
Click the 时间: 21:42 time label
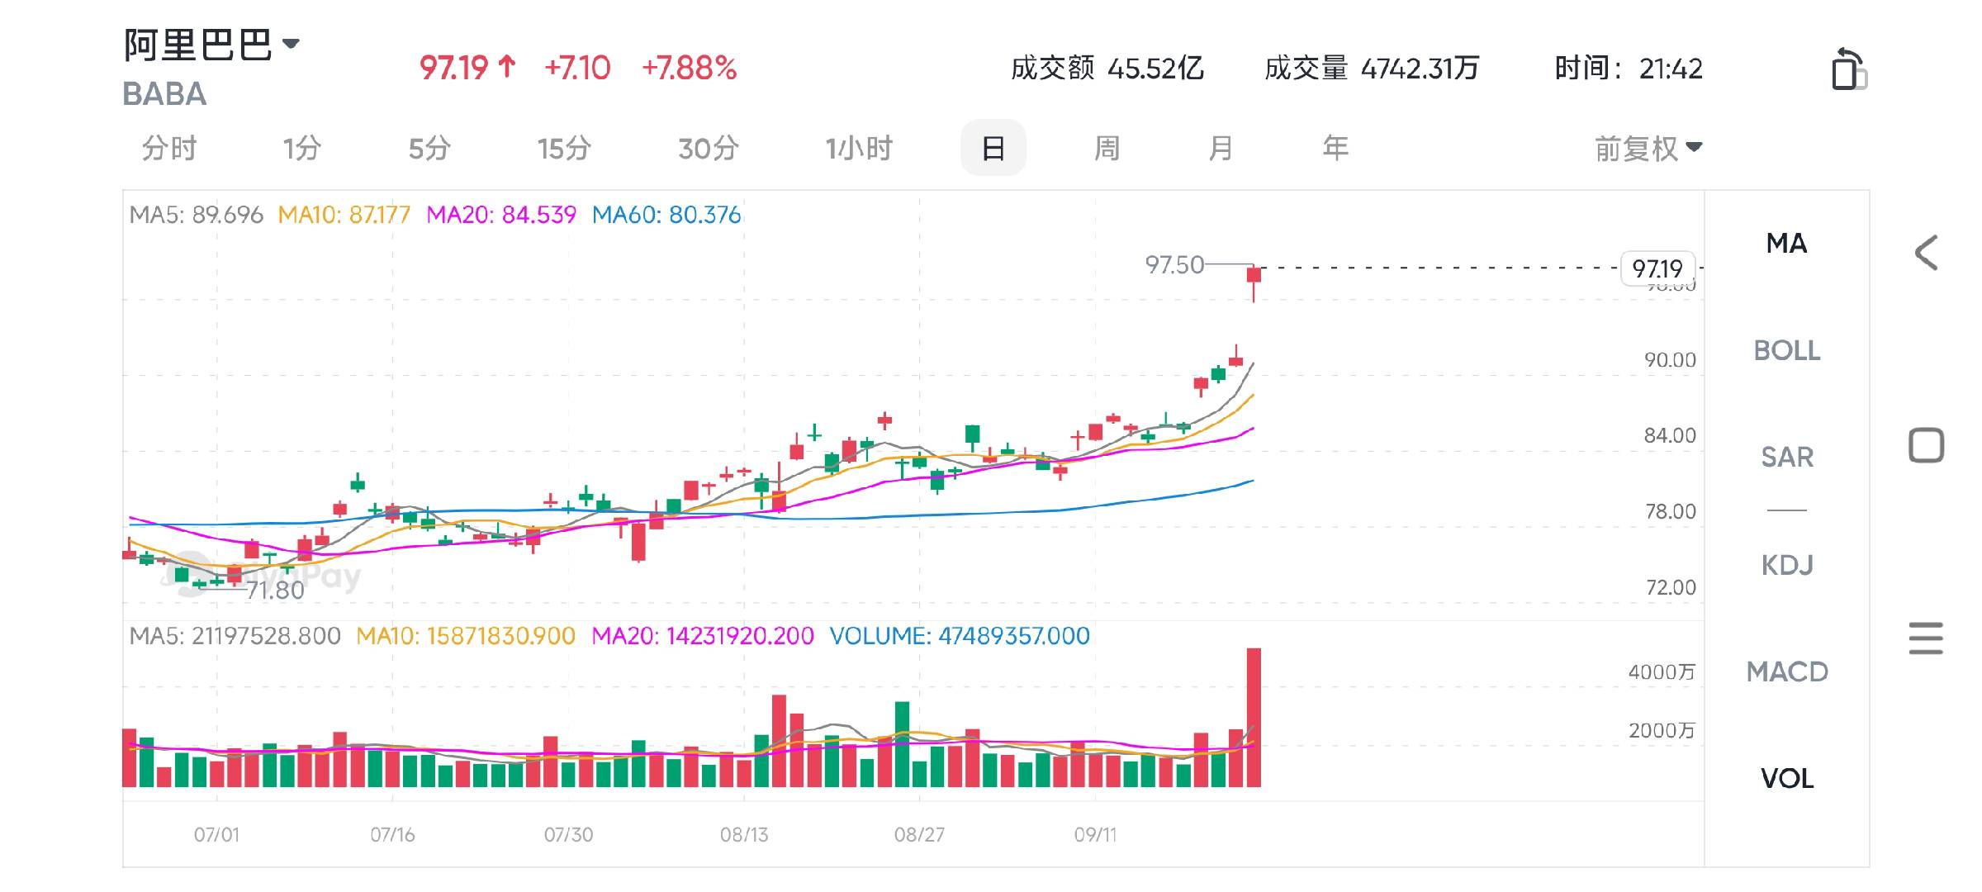pos(1629,69)
